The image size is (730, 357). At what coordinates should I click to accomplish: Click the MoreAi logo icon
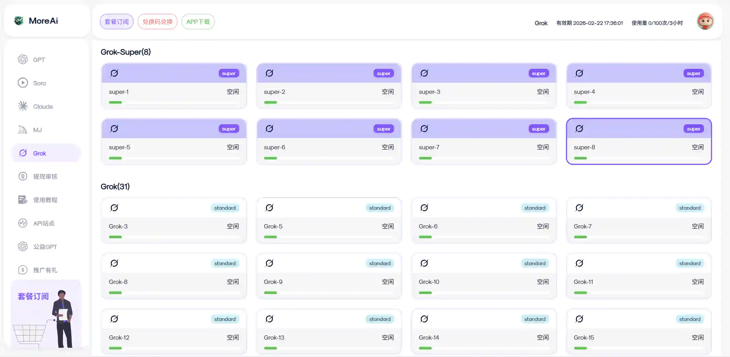[19, 21]
